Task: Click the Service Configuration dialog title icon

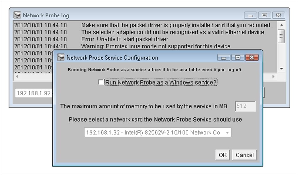Action: coord(61,57)
